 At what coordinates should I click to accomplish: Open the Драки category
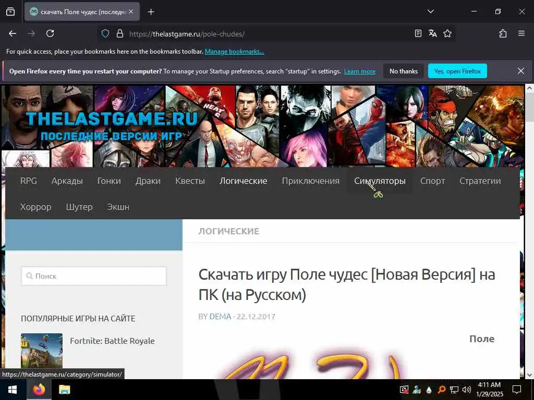[x=148, y=181]
